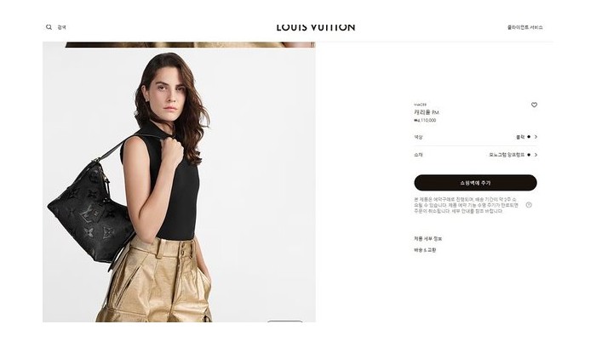The image size is (596, 347).
Task: Add the bag to wishlist via heart icon
Action: [534, 105]
